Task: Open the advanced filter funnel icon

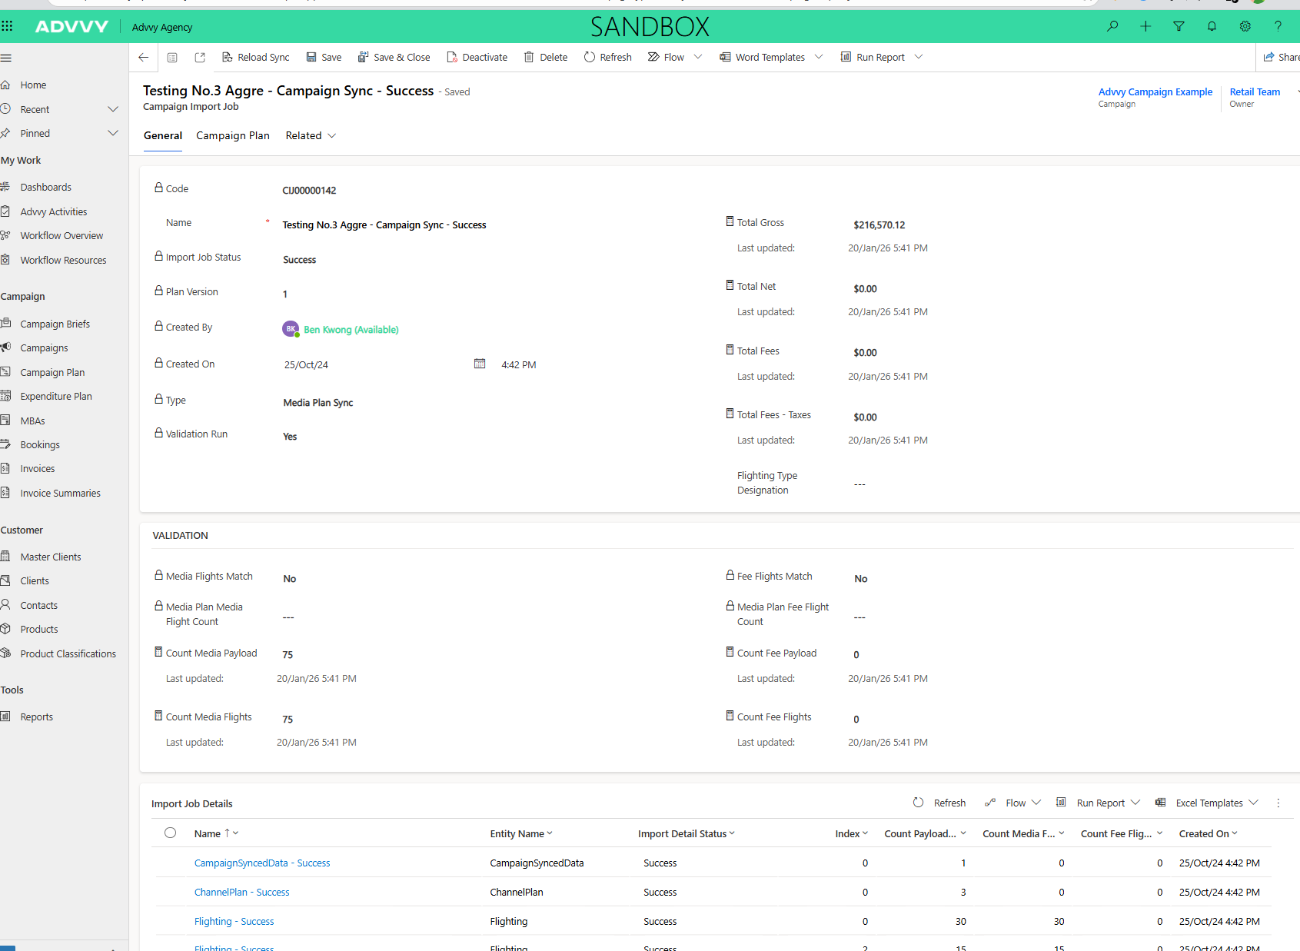Action: point(1179,26)
